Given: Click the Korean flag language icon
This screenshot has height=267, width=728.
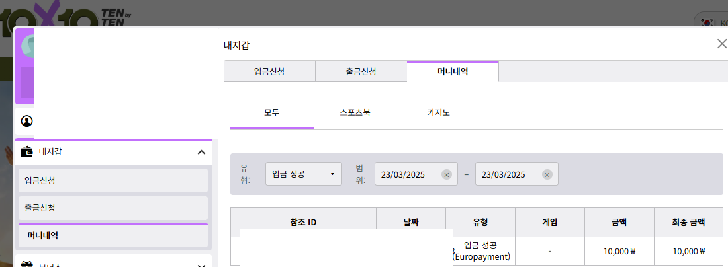Looking at the screenshot, I should 708,22.
